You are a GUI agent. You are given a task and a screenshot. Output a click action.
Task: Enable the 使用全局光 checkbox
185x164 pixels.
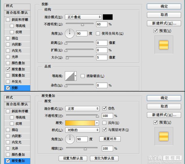[98, 34]
